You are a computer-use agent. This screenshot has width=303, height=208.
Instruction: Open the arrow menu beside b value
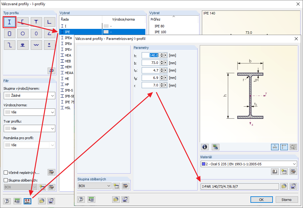point(165,63)
